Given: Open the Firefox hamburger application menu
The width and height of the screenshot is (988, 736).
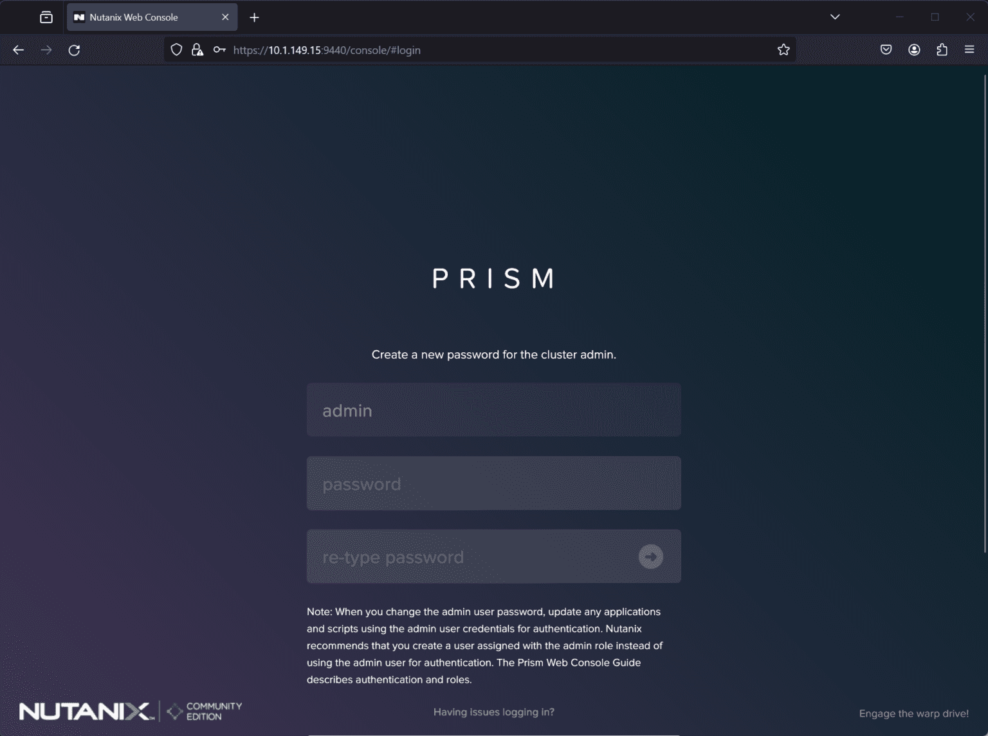Looking at the screenshot, I should pyautogui.click(x=969, y=50).
